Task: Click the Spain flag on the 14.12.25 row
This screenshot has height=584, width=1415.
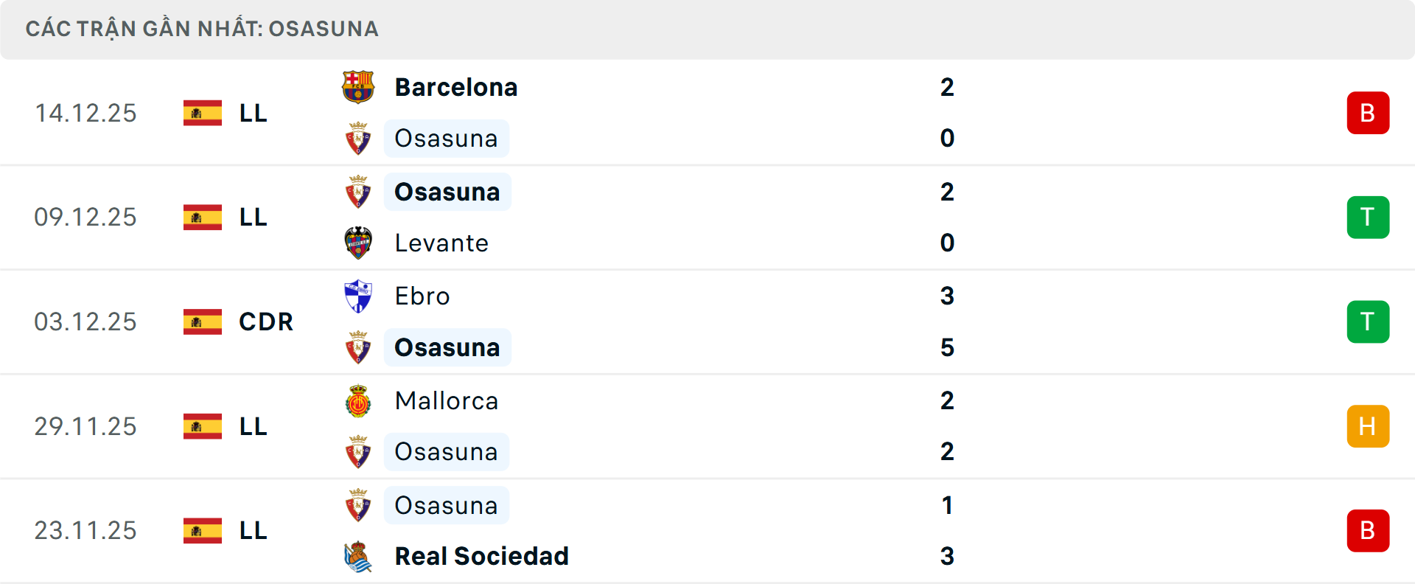Action: click(203, 113)
